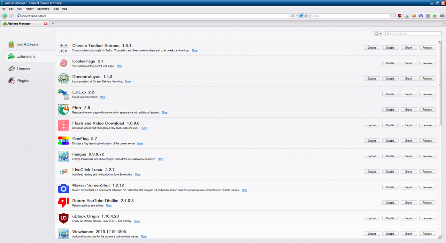Open the Tools menu
This screenshot has width=446, height=243.
click(x=56, y=9)
